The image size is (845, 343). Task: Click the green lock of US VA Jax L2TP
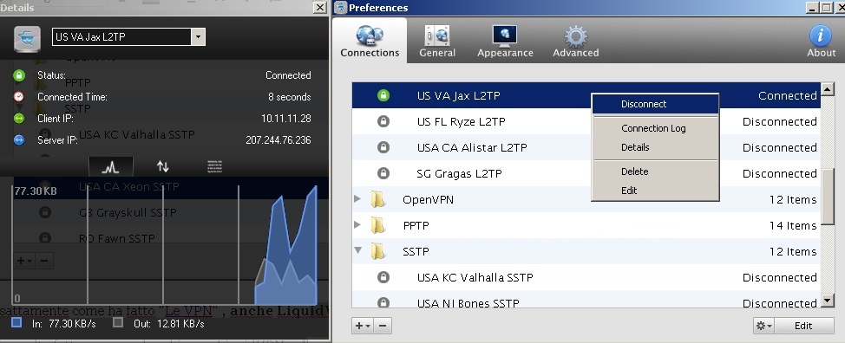[383, 95]
